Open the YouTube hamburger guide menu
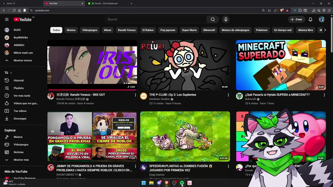This screenshot has width=333, height=187. [x=7, y=19]
